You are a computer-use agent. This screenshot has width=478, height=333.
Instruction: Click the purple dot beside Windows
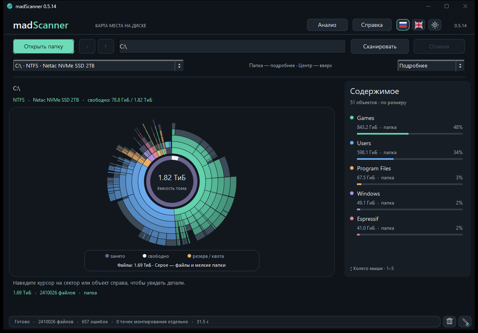[352, 193]
